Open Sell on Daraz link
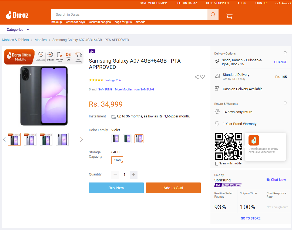Image resolution: width=292 pixels, height=230 pixels. (186, 3)
